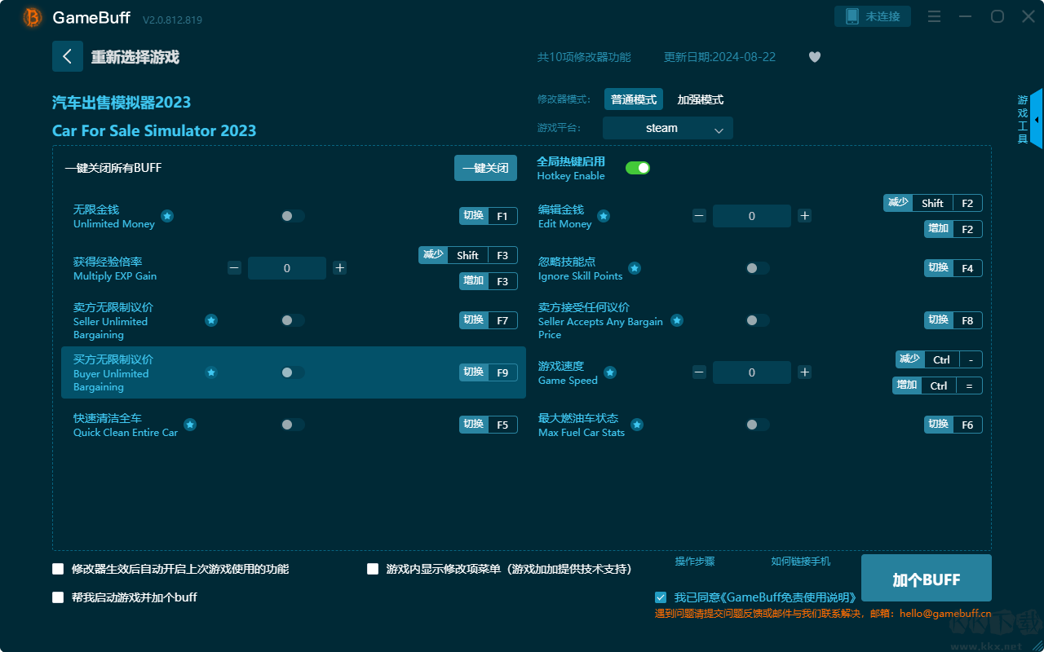Screen dimensions: 1044x652
Task: Decrease Edit Money with minus button
Action: click(700, 216)
